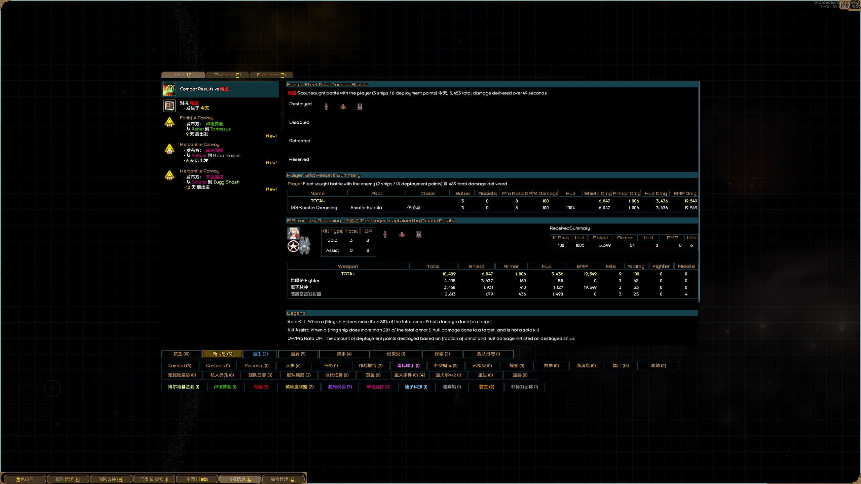Switch to the Factions tab
The height and width of the screenshot is (484, 861).
[x=271, y=75]
